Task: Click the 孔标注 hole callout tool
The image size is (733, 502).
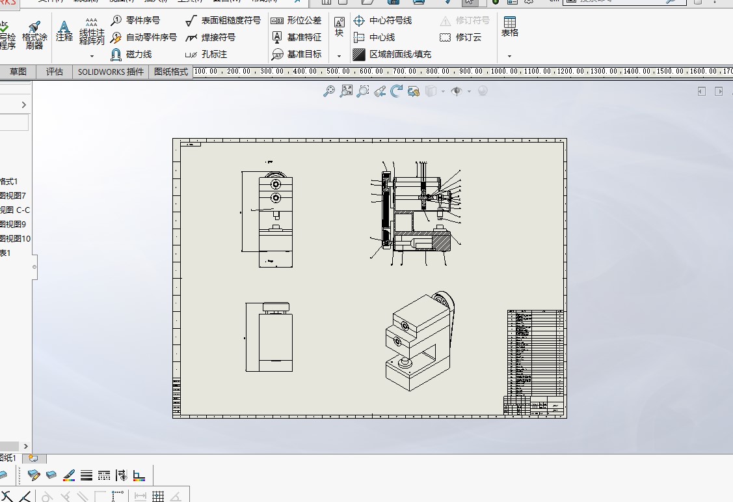Action: click(206, 54)
